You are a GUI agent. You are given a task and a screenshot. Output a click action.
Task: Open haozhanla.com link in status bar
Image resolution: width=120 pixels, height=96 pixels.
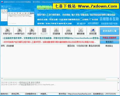pos(80,94)
